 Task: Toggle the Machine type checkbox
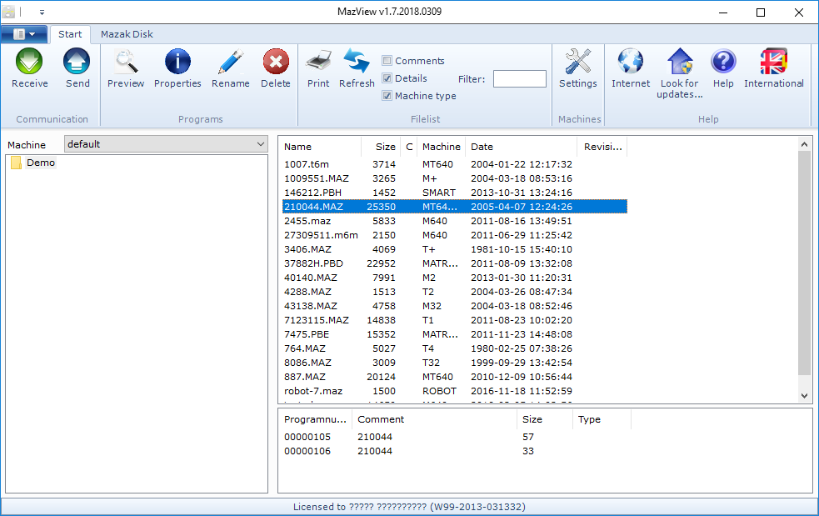pos(387,96)
